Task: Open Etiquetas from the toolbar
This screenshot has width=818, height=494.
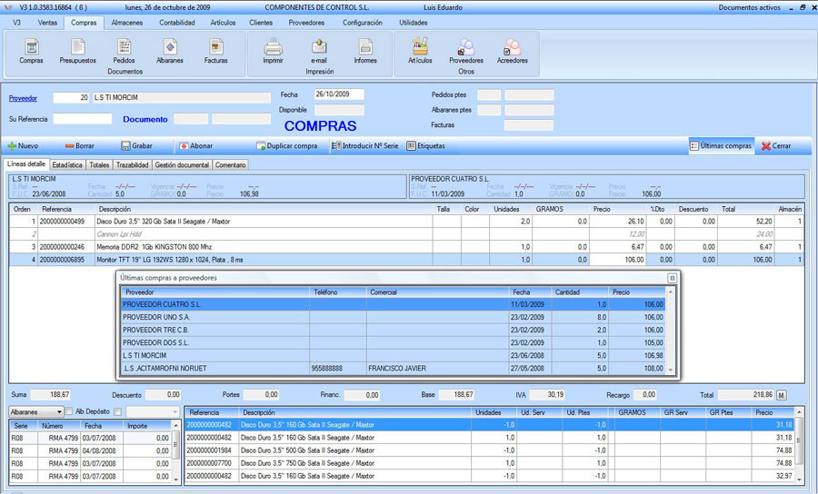Action: 425,146
